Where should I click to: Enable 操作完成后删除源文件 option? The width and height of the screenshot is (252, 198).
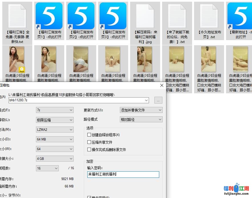click(89, 149)
